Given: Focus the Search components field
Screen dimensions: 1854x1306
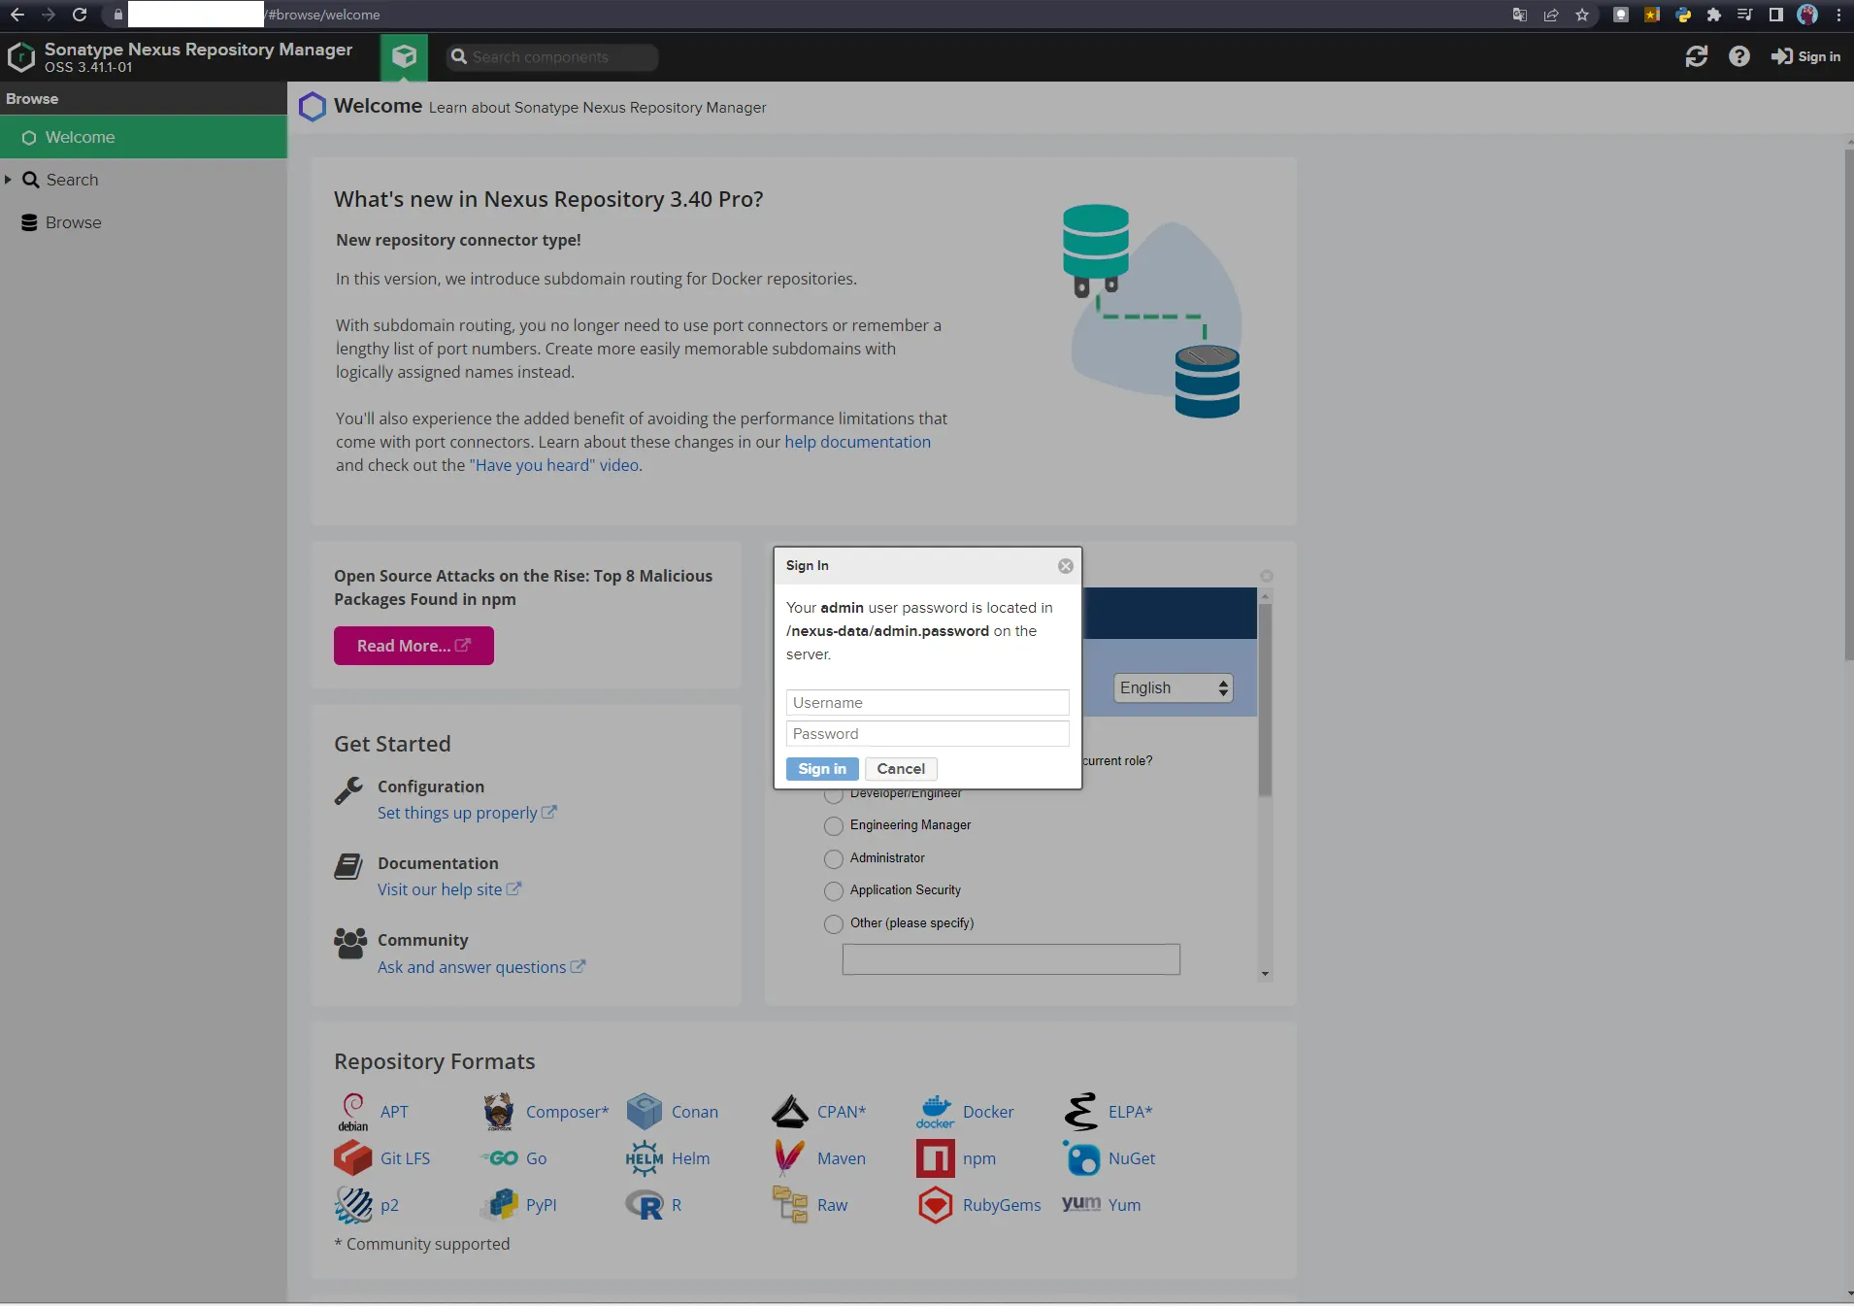Looking at the screenshot, I should click(552, 57).
